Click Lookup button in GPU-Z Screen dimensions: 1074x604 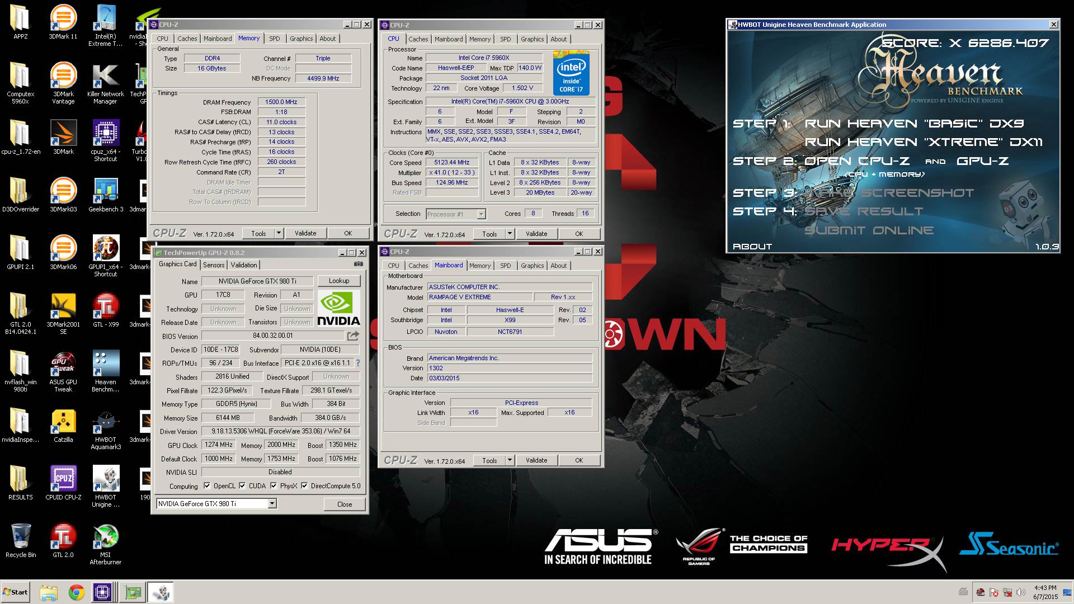coord(339,281)
